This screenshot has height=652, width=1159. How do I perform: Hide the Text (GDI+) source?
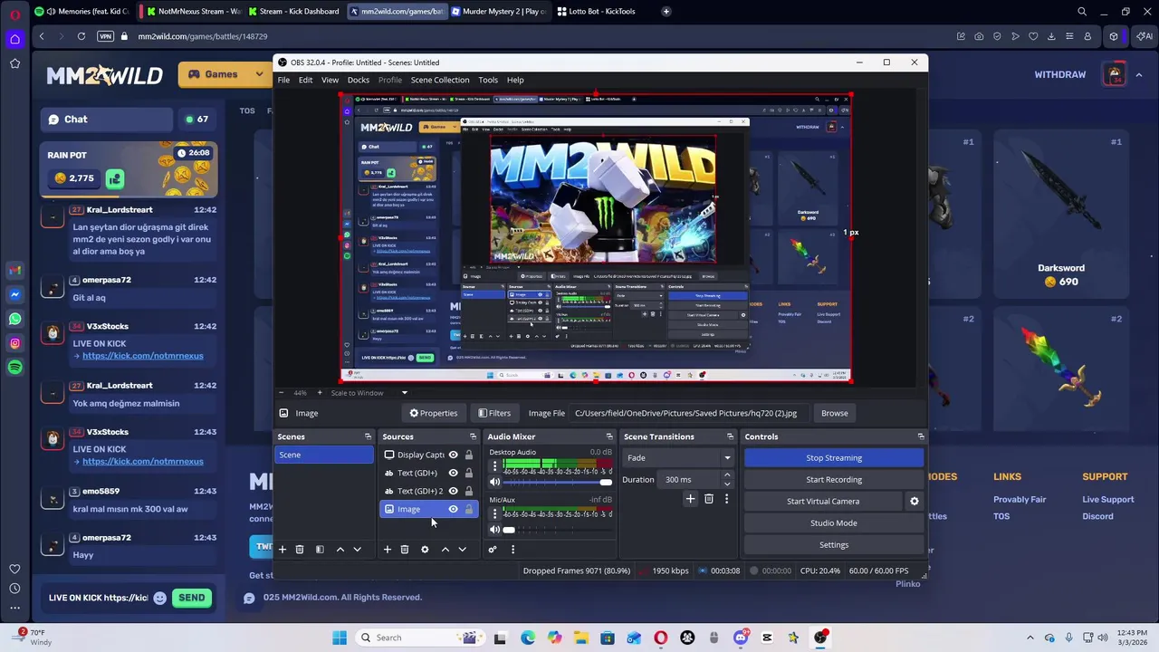coord(453,473)
